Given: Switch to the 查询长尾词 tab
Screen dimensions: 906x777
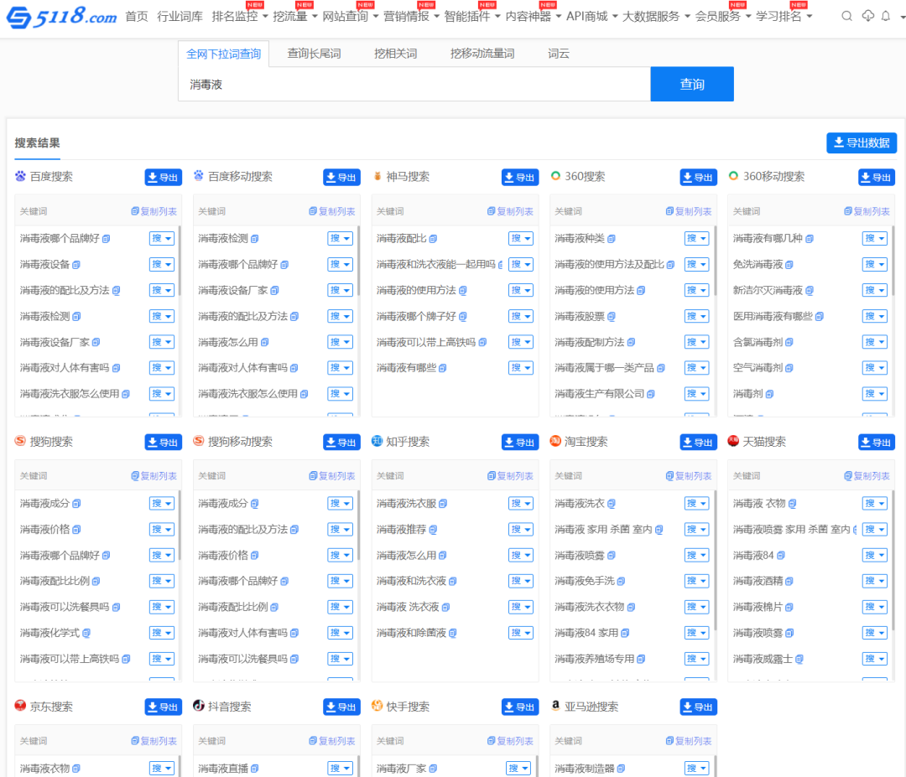Looking at the screenshot, I should click(314, 54).
